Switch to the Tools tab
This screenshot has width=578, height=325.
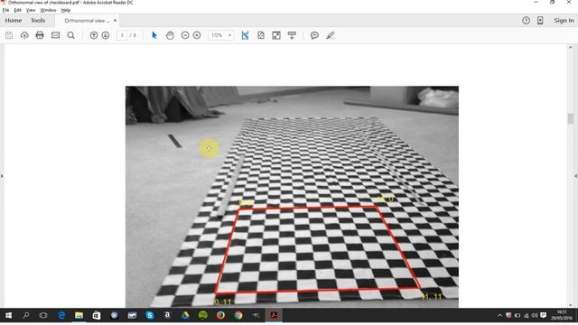click(38, 21)
